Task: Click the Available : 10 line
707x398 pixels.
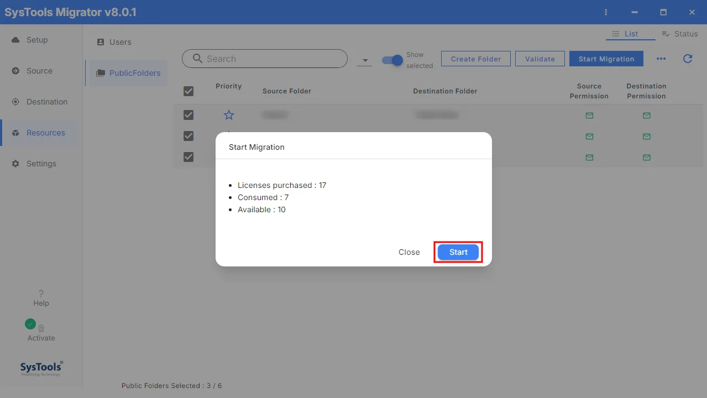Action: pos(261,210)
